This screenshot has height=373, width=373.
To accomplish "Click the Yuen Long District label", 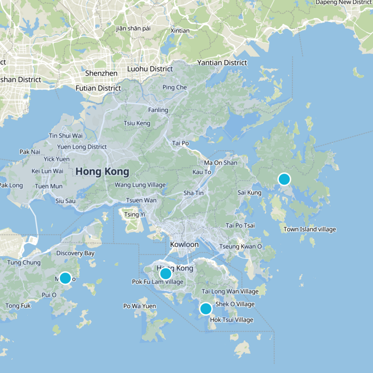I will pyautogui.click(x=82, y=147).
